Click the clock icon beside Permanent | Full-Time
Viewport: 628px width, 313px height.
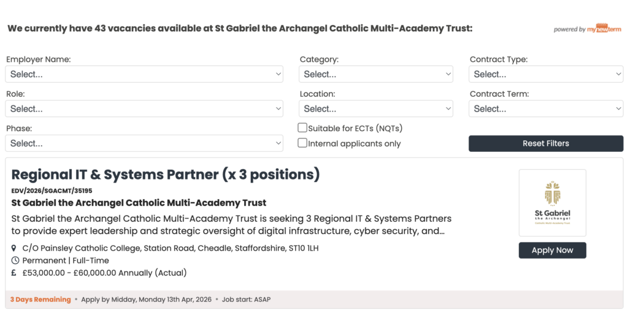[x=15, y=260]
